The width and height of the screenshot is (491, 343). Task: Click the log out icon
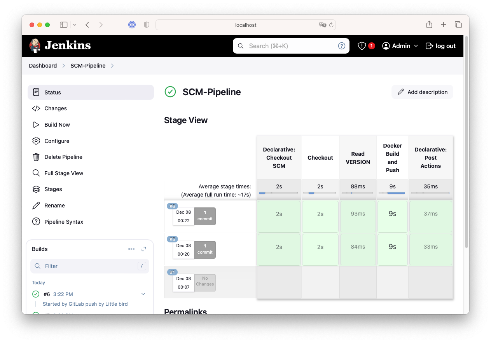(429, 46)
